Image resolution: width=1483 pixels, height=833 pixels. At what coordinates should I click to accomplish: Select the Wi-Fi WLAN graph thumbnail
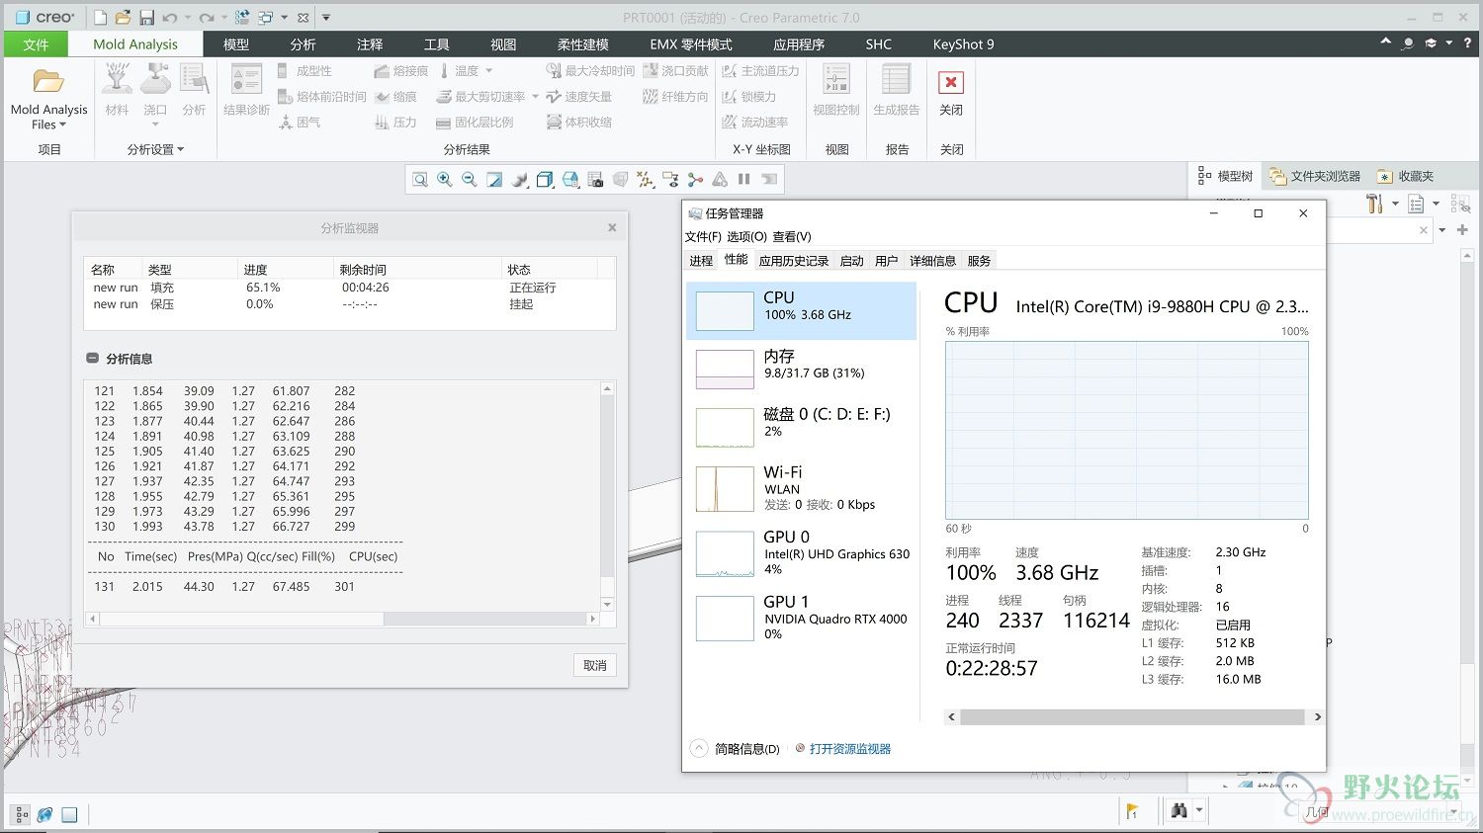coord(725,489)
